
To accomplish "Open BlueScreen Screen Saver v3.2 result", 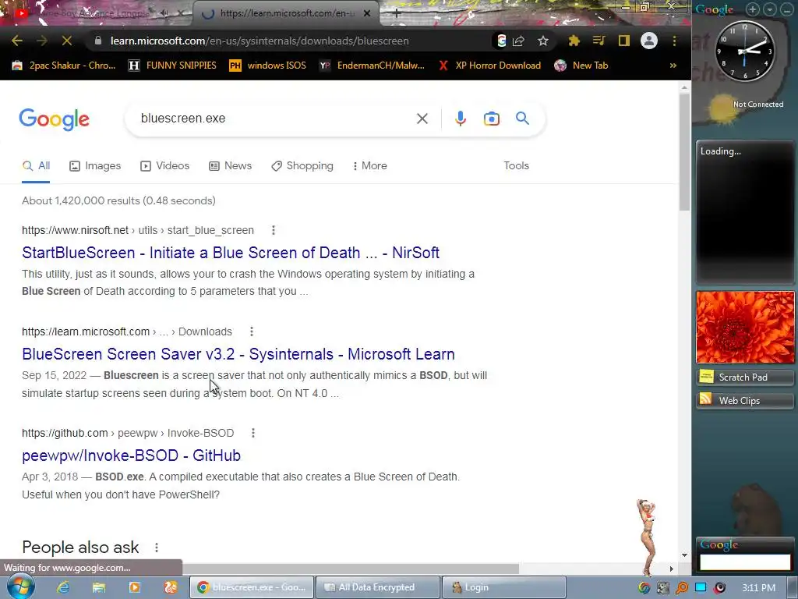I will [238, 354].
